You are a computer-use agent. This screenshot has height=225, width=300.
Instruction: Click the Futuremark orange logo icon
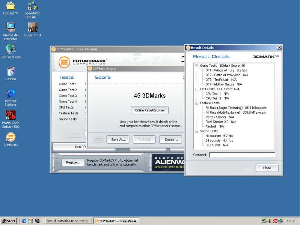click(x=64, y=62)
